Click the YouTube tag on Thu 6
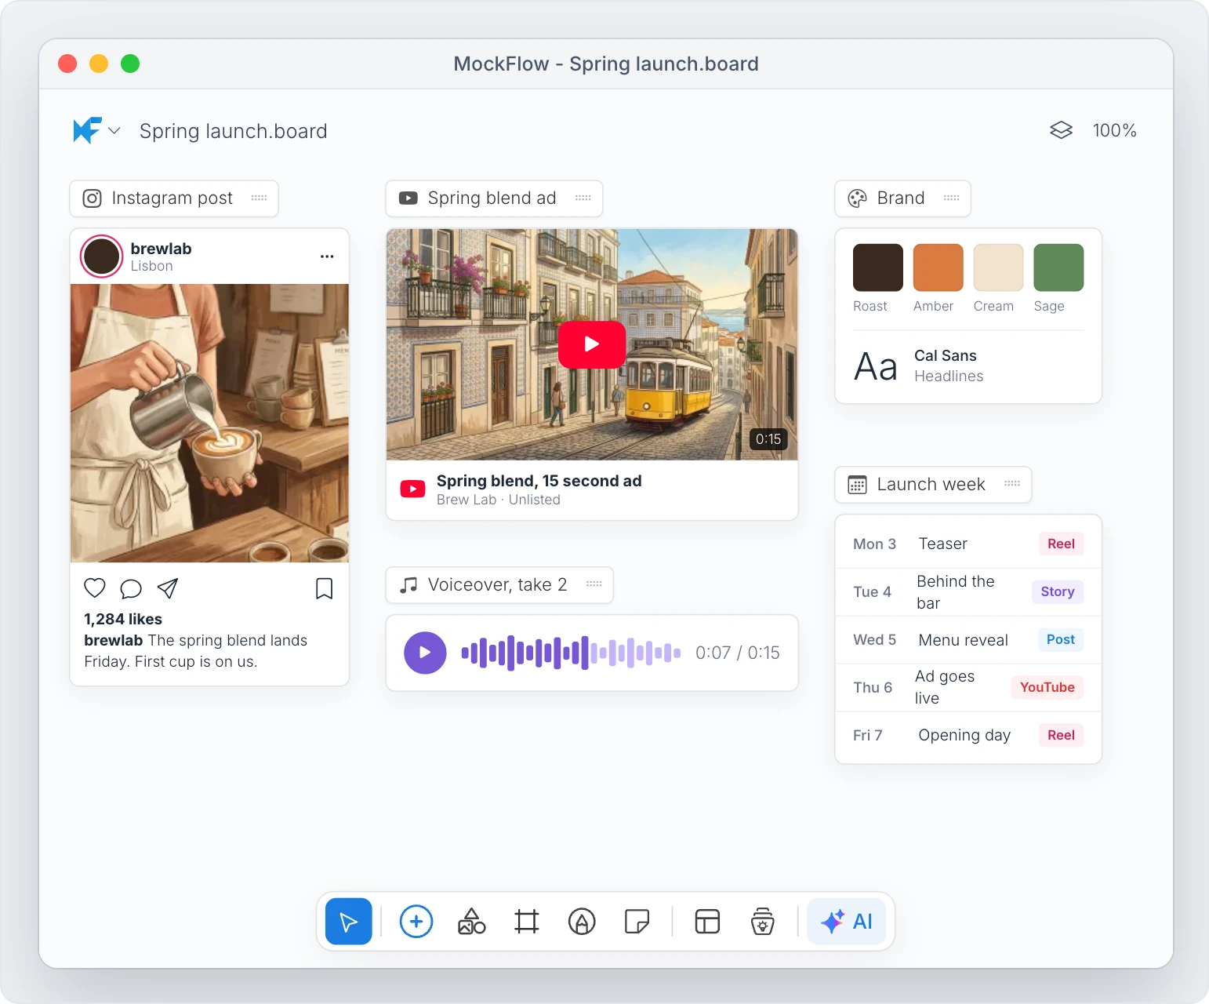Screen dimensions: 1209x1004 point(1047,687)
